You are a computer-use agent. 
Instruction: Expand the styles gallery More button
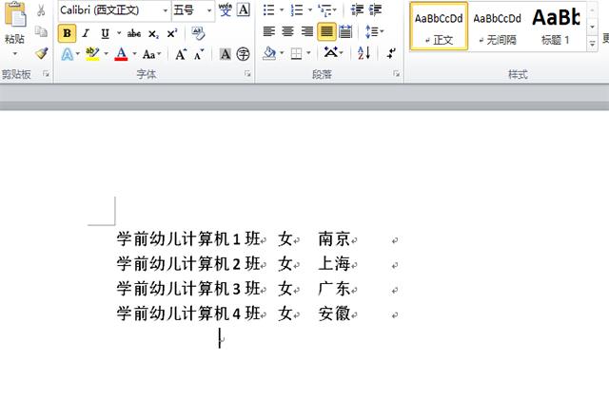pyautogui.click(x=592, y=45)
